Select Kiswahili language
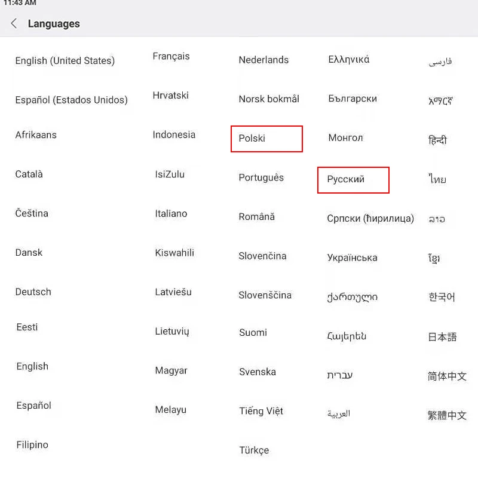 [174, 252]
